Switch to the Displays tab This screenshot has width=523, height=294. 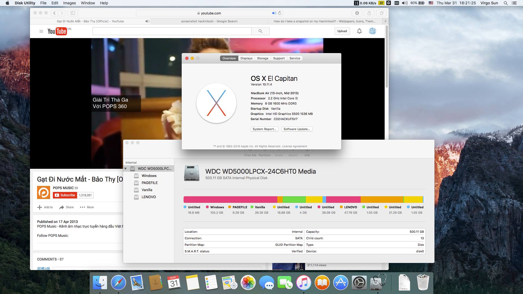tap(246, 58)
